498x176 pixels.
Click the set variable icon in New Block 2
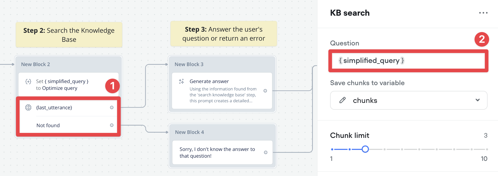pyautogui.click(x=28, y=81)
